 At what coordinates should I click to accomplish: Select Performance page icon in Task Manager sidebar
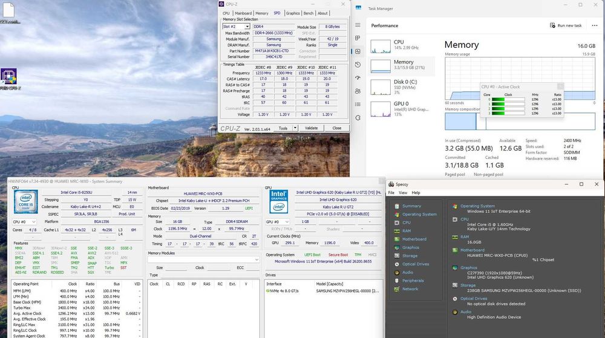tap(358, 51)
